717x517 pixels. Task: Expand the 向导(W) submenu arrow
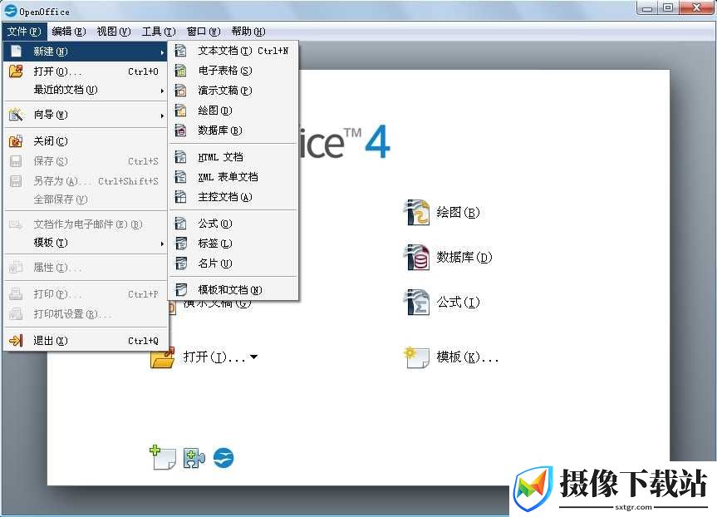tap(162, 116)
